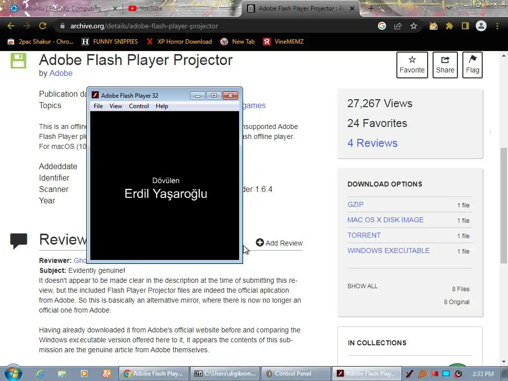Viewport: 508px width, 381px height.
Task: Open Action Center red flag tray icon
Action: (435, 374)
